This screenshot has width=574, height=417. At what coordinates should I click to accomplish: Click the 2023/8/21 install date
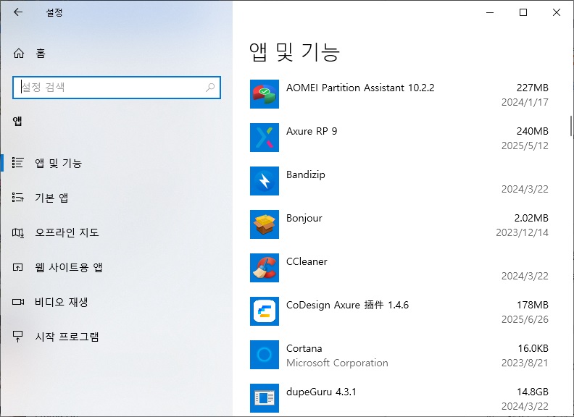tap(525, 363)
